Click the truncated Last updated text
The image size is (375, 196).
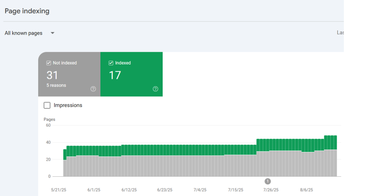point(340,33)
